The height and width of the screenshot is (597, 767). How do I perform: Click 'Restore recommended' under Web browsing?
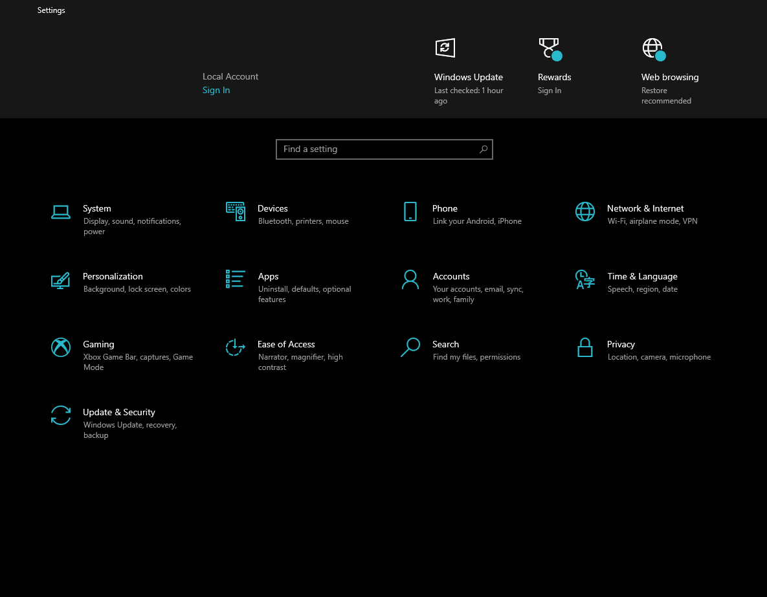666,96
